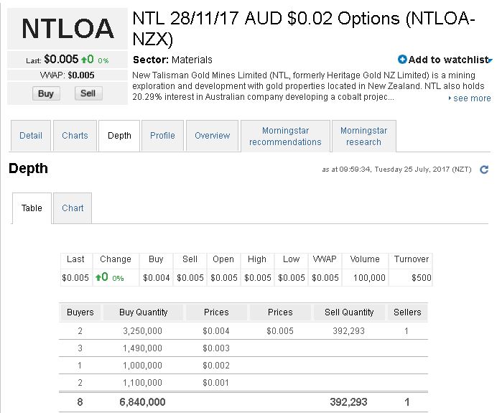
Task: Click the Sellers column header
Action: pyautogui.click(x=407, y=312)
